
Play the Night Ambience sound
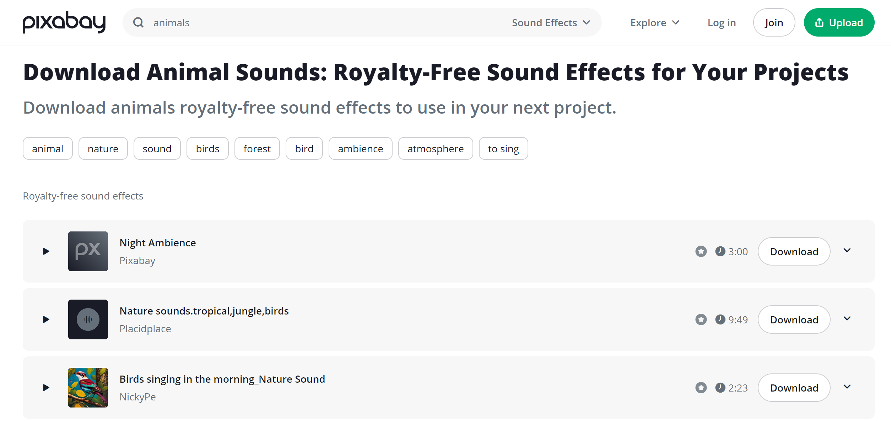(46, 251)
